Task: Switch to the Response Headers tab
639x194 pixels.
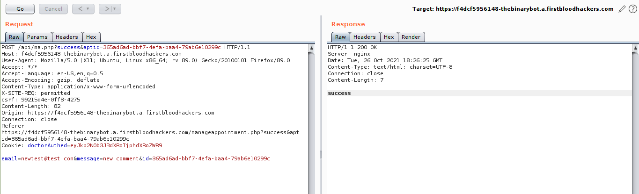Action: 365,37
